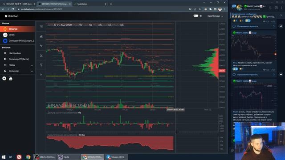Open the browser extensions puzzle icon
Screen dimensions: 285x160
(211, 9)
